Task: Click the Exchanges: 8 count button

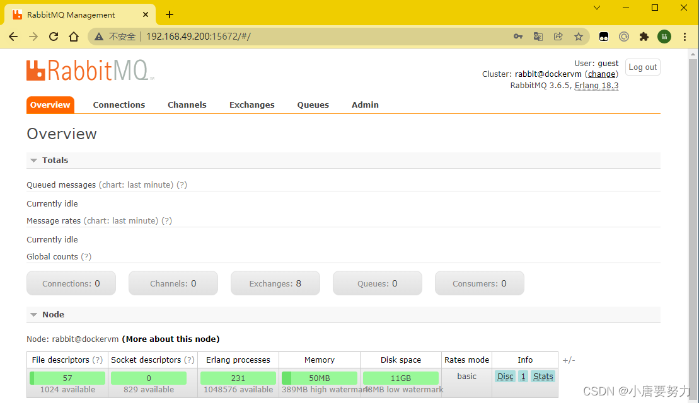Action: tap(275, 283)
